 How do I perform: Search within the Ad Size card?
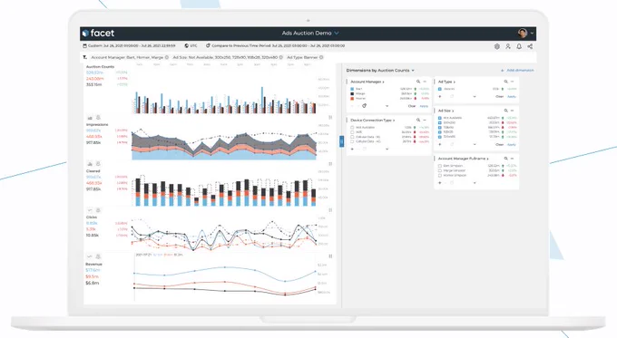coord(505,111)
